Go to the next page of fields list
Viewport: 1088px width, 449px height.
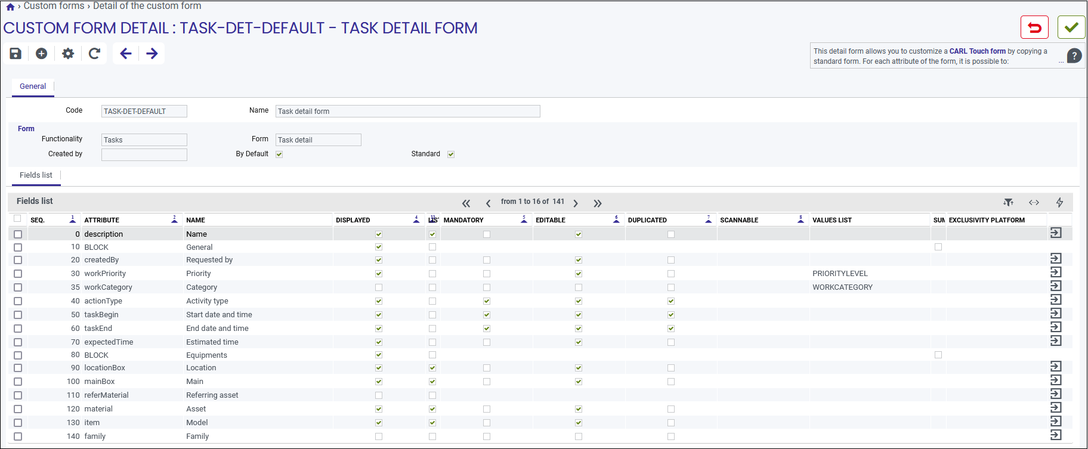click(x=576, y=203)
